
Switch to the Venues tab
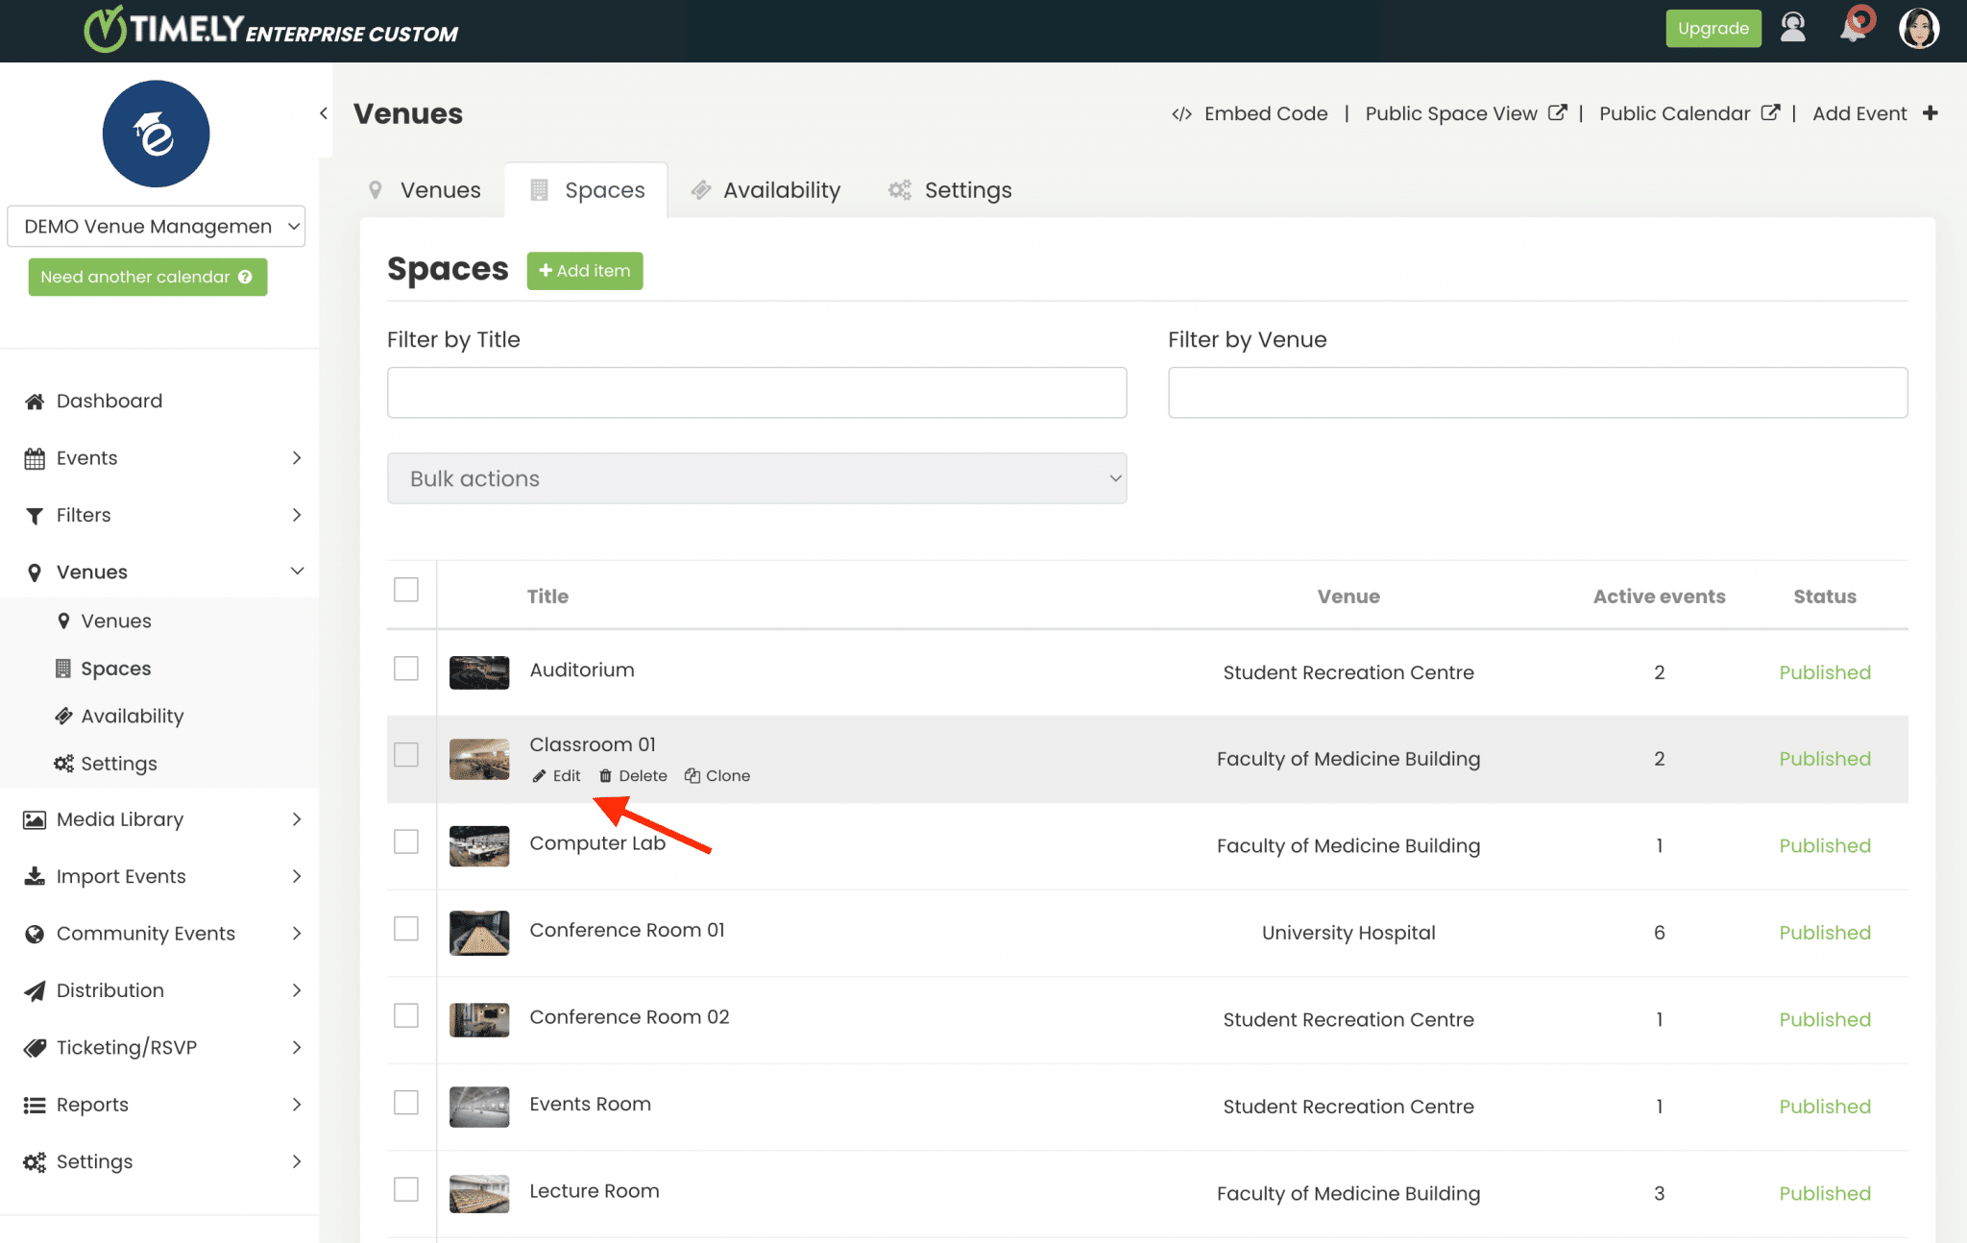click(439, 189)
